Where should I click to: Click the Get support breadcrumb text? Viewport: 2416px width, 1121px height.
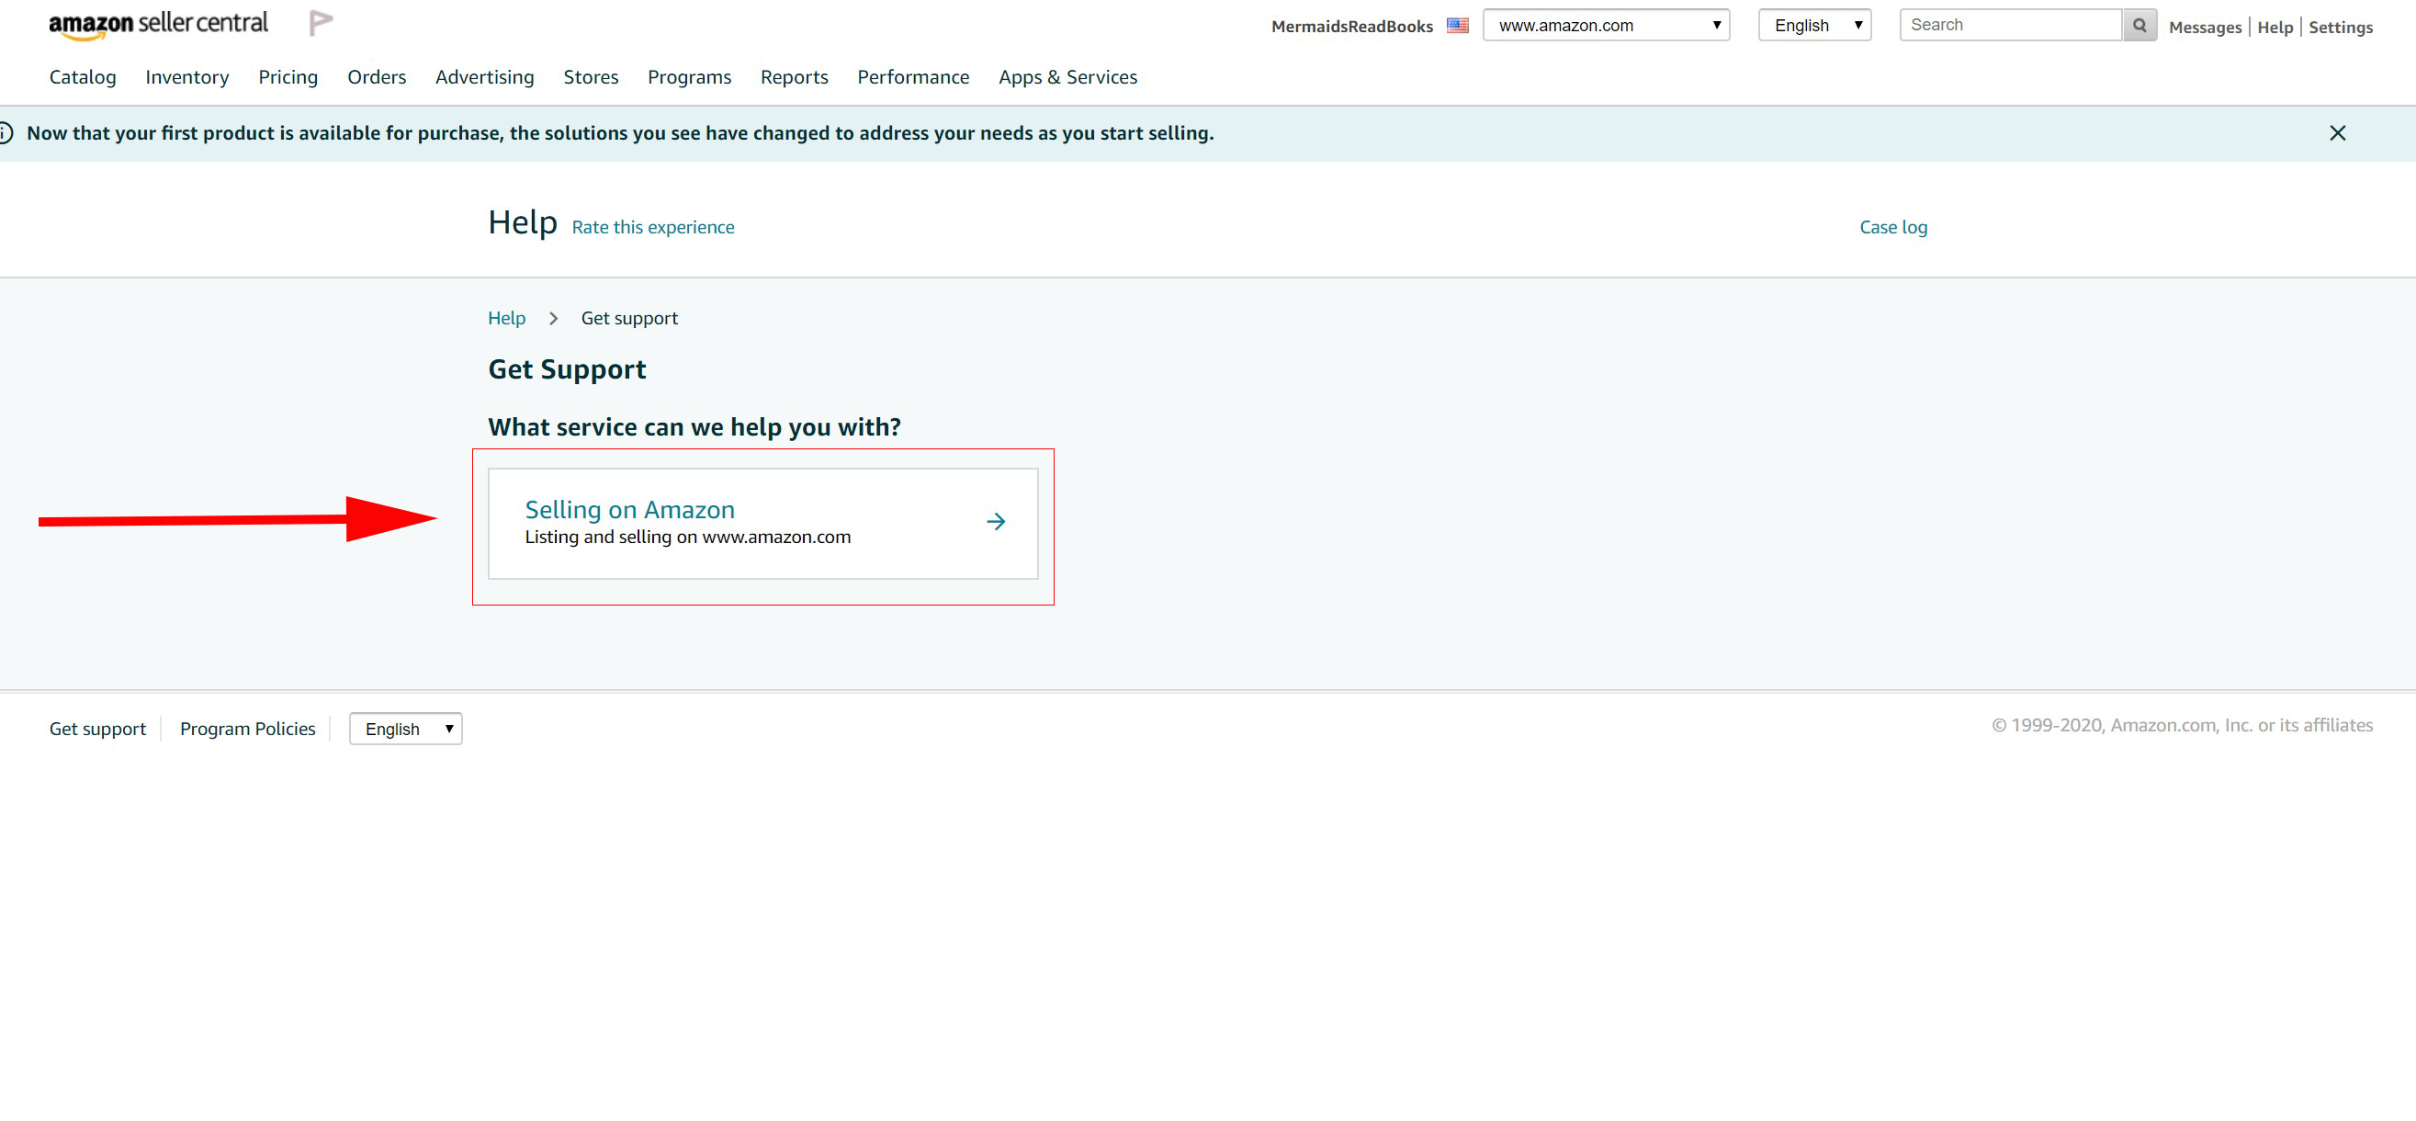coord(629,318)
